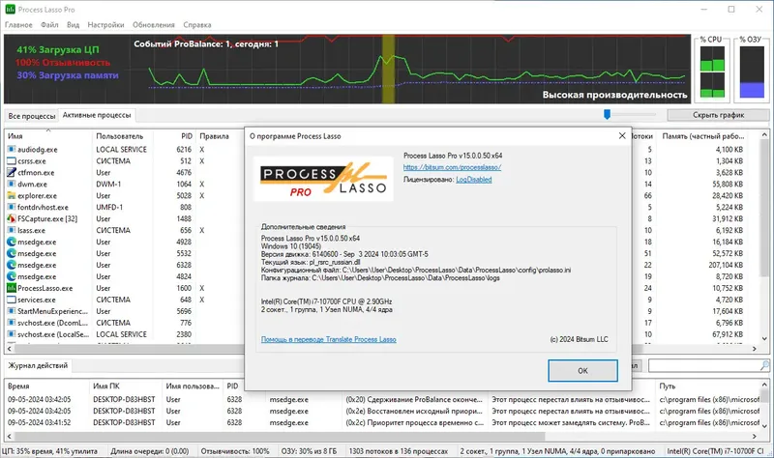Click the explorer.exe folder icon

tap(12, 196)
